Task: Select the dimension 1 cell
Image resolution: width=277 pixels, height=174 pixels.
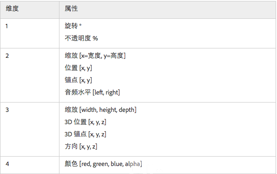Action: (x=30, y=33)
